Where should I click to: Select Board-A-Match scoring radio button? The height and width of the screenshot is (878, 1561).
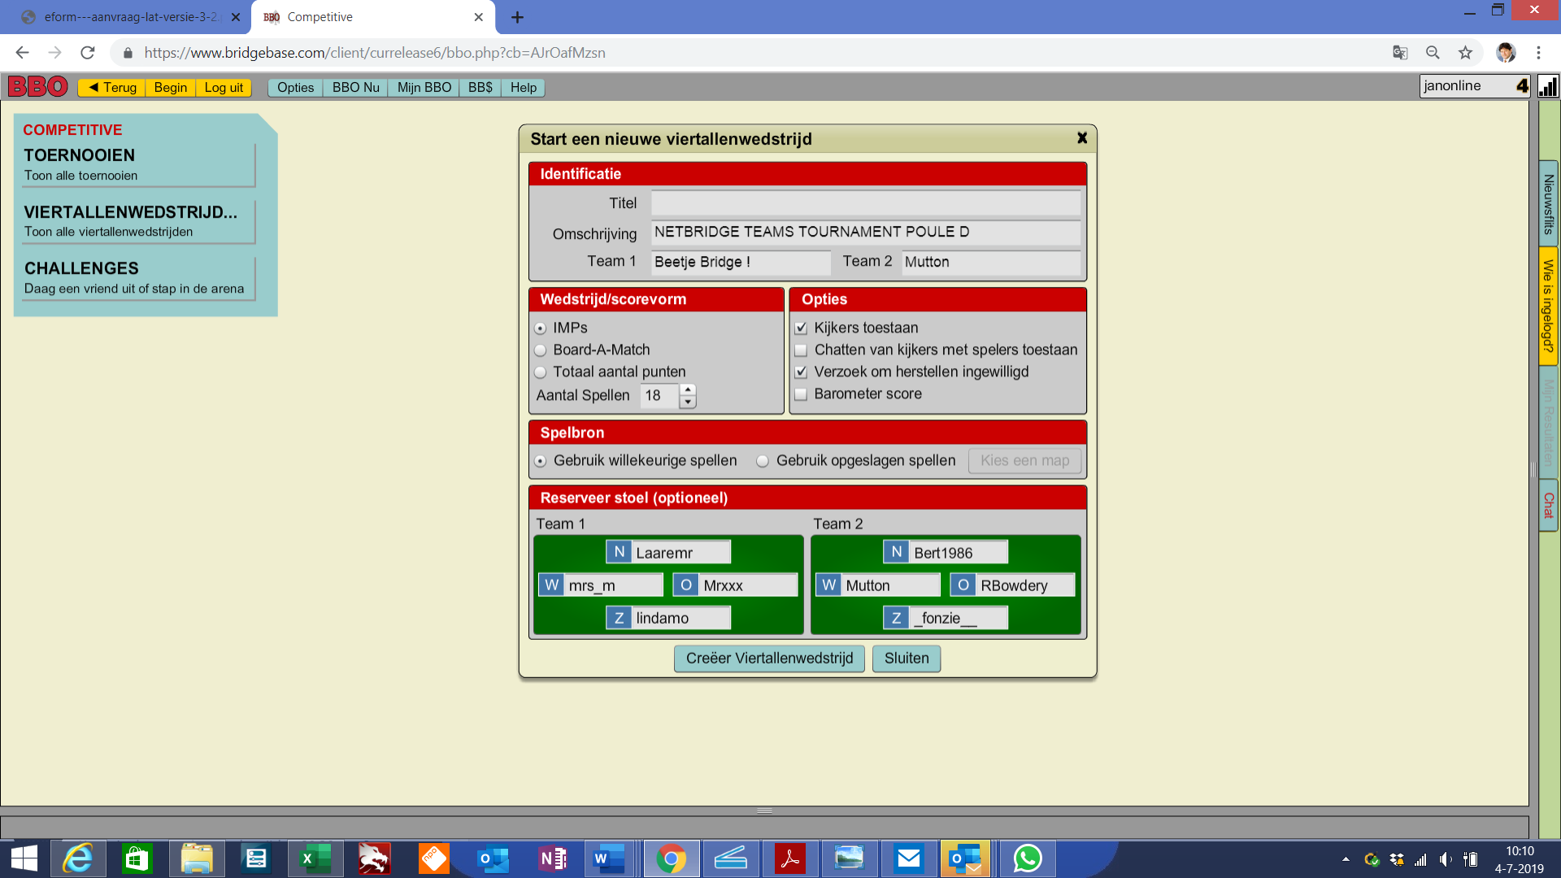pyautogui.click(x=541, y=350)
